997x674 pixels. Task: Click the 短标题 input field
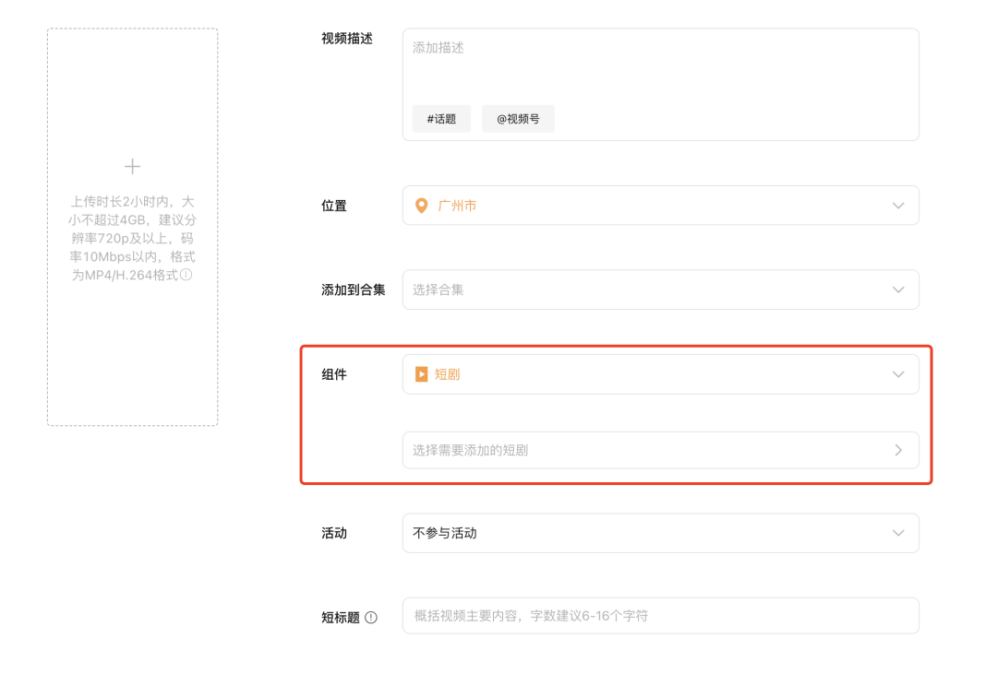pyautogui.click(x=660, y=616)
